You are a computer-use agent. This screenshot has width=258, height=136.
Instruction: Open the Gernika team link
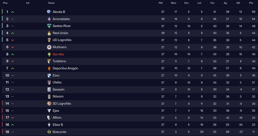click(58, 54)
